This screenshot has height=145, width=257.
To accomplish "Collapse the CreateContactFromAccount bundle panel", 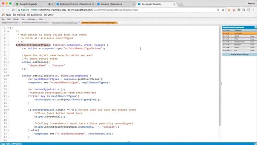I will (255, 27).
